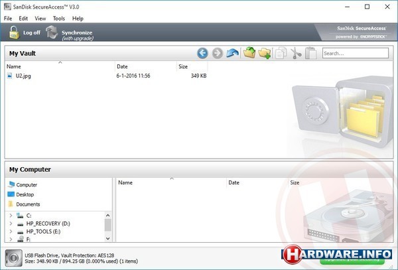Open the Edit menu
398x270 pixels.
(23, 19)
